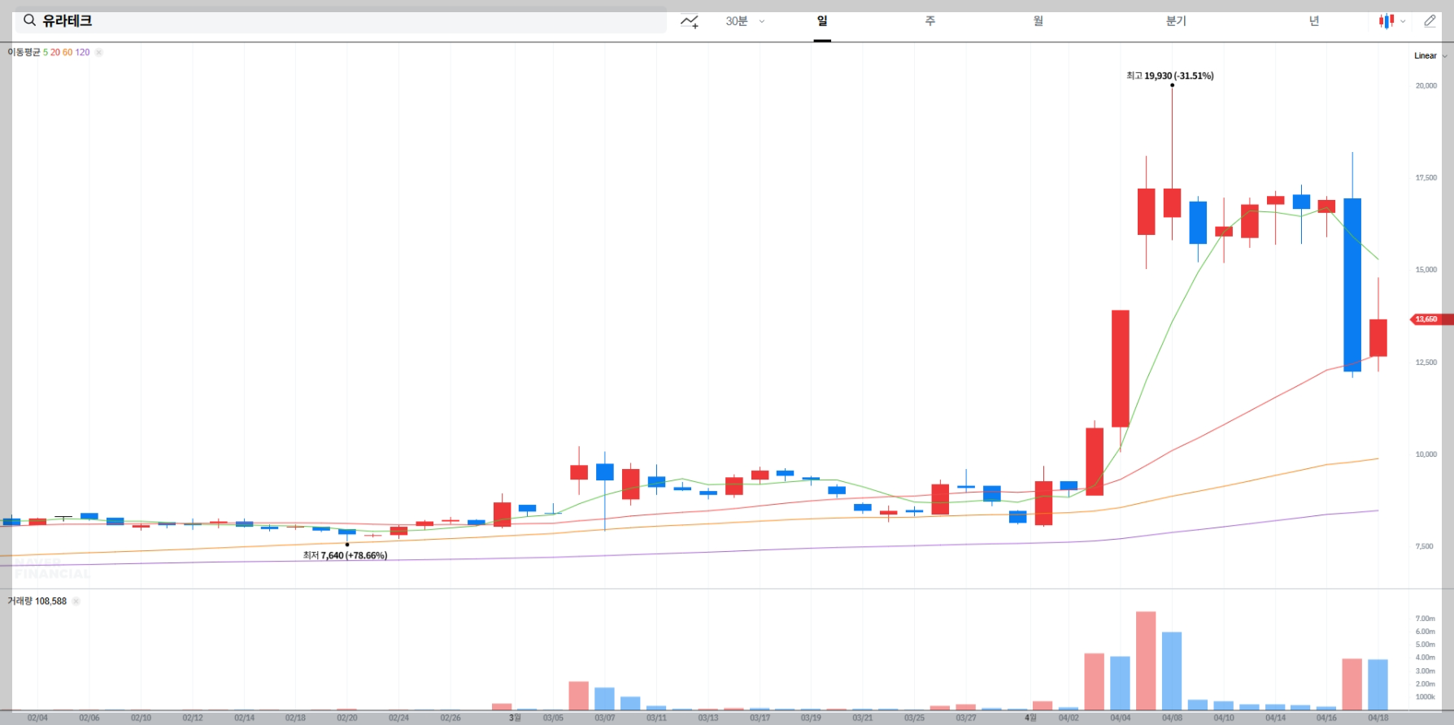The height and width of the screenshot is (725, 1454).
Task: Click the 거래량 108,588 volume label
Action: pos(37,601)
